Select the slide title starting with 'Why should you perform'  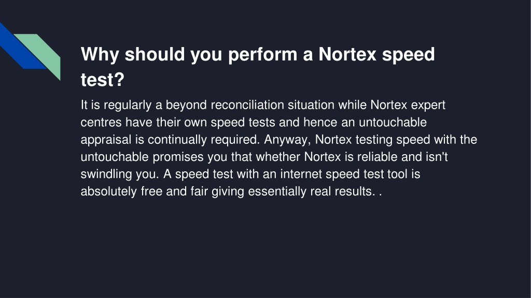258,67
